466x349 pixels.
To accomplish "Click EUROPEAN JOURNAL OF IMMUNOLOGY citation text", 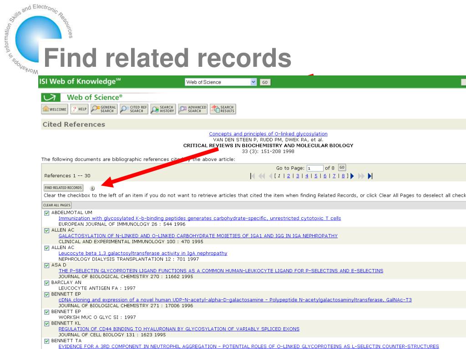I will tap(122, 224).
